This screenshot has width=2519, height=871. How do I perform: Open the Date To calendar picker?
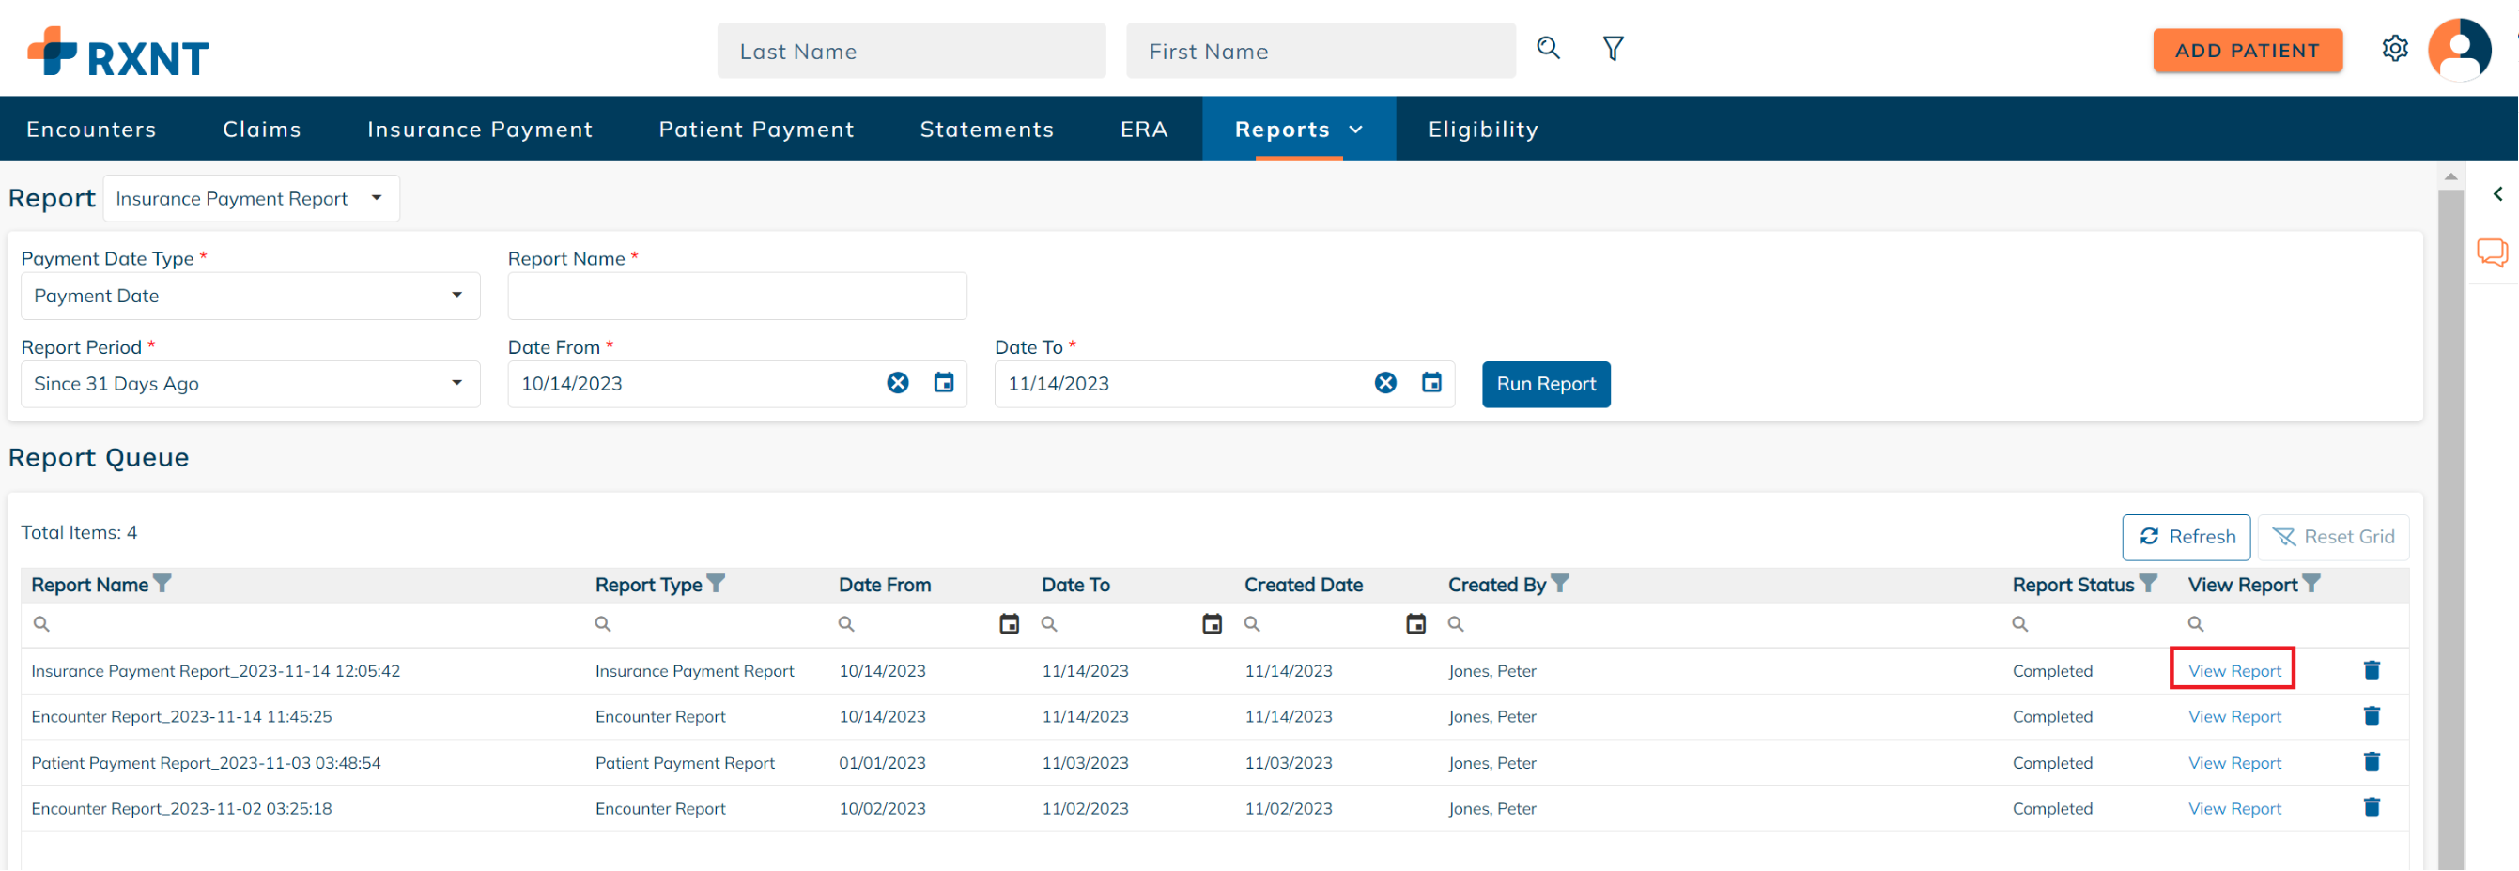[x=1431, y=383]
